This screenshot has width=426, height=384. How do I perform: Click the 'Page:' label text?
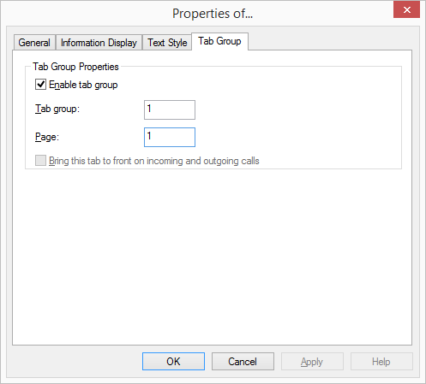(47, 137)
